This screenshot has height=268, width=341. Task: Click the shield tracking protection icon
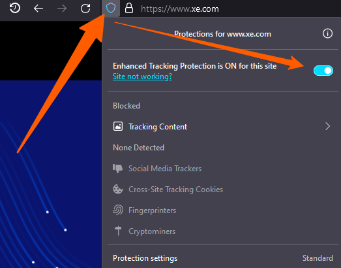tap(111, 8)
